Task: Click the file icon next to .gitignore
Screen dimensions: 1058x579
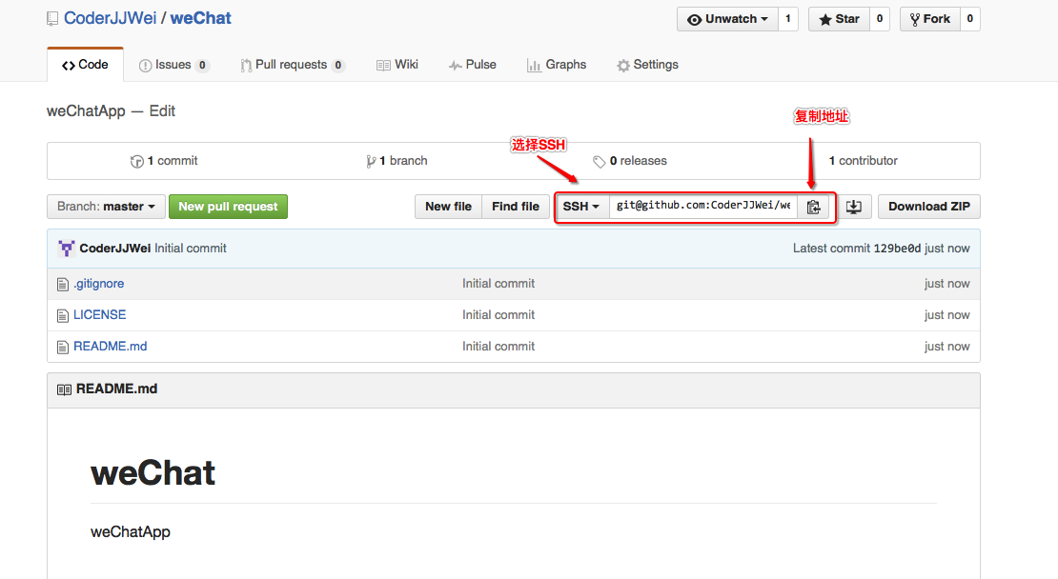Action: [x=63, y=285]
